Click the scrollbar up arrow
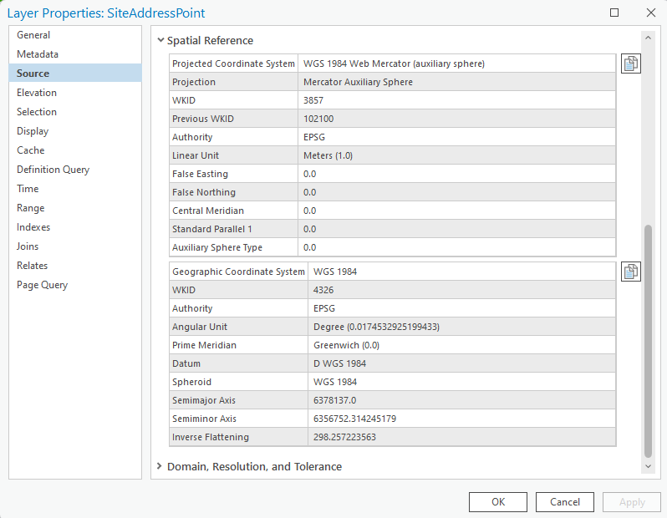Image resolution: width=667 pixels, height=518 pixels. 648,38
